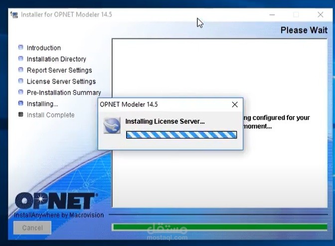335x246 pixels.
Task: Click the wrench globe installer icon
Action: point(112,125)
